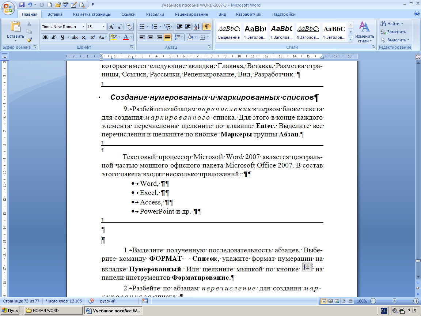Click Пуск start button
The width and height of the screenshot is (421, 316).
pyautogui.click(x=10, y=311)
